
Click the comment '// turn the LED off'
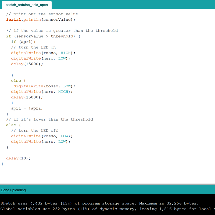[35, 131]
